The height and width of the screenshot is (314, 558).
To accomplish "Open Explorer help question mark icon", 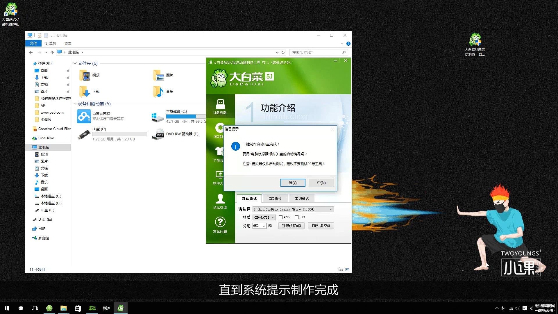I will (x=348, y=44).
